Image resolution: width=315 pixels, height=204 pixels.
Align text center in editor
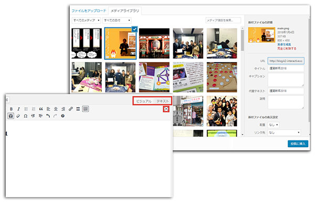[x=56, y=109]
